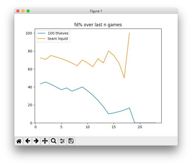Click the y-axis tick label 40
Viewport: 192px width, 166px height.
(x=30, y=87)
